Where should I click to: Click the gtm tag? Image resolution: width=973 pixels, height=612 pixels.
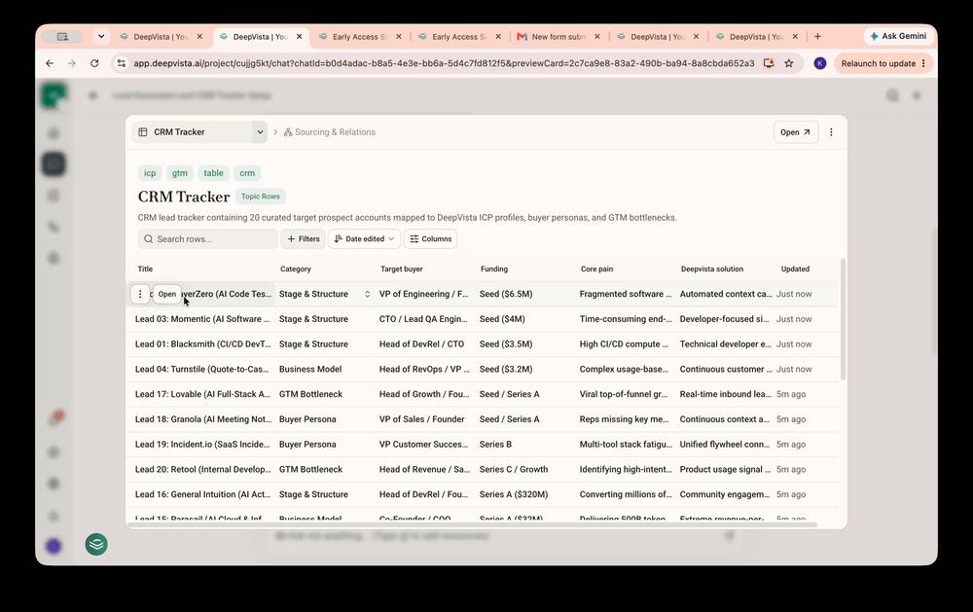(x=180, y=173)
